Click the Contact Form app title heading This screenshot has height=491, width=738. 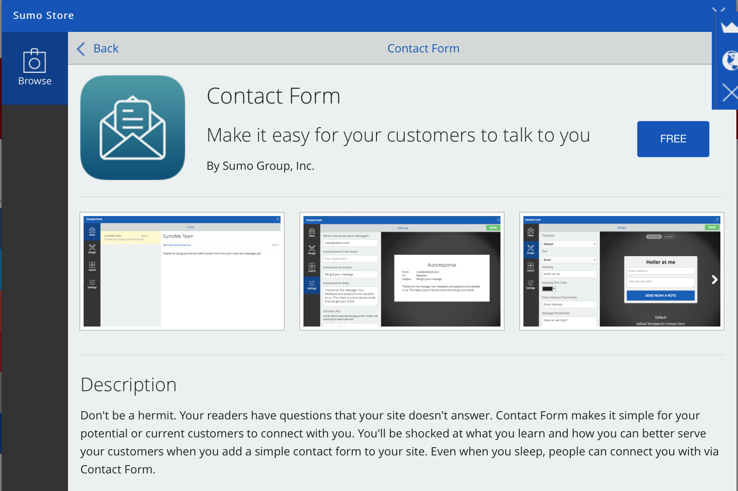tap(274, 96)
